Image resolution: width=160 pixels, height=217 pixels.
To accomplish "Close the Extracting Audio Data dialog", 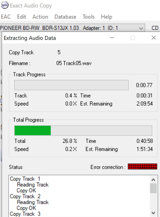I will 154,38.
